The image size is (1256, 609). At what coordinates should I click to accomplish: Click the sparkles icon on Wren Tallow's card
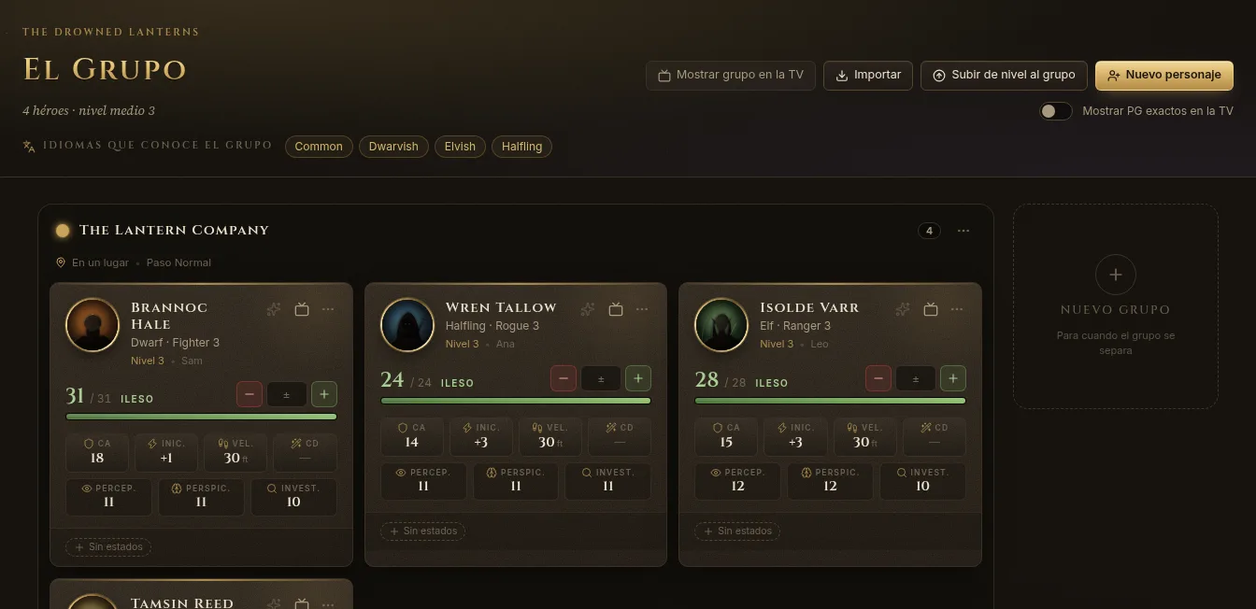(x=588, y=309)
